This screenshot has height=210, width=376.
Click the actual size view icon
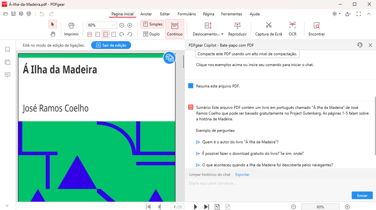click(90, 34)
